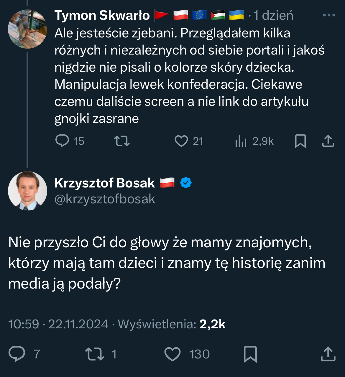Screen dimensions: 345x377
Task: Retweet Tymon Skwarło's post
Action: point(122,141)
